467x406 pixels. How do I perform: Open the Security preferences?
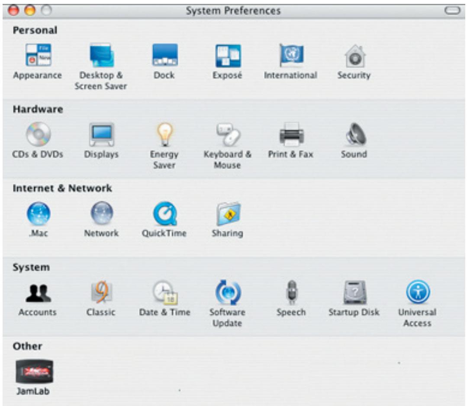(x=355, y=56)
